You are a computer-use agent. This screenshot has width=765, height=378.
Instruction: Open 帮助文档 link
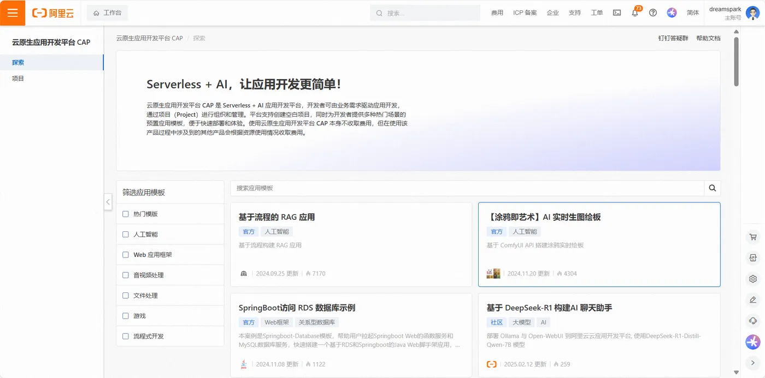pyautogui.click(x=708, y=38)
